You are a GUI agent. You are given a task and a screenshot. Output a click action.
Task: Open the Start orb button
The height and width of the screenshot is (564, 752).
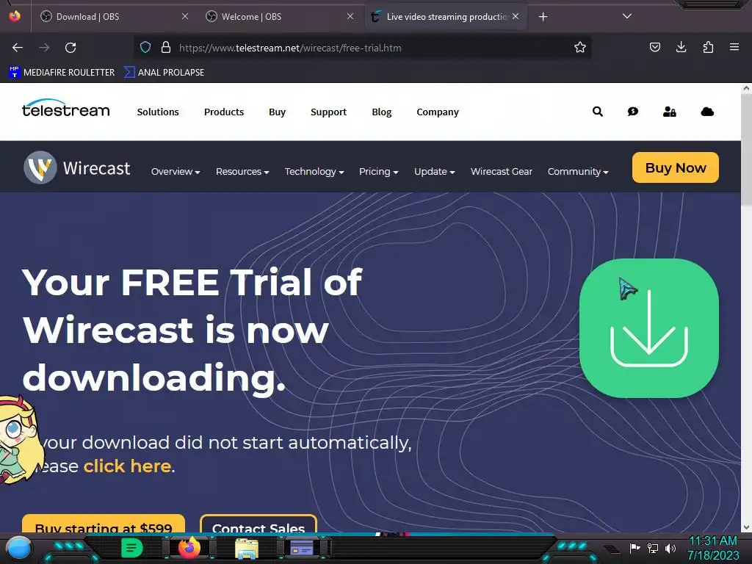point(19,548)
